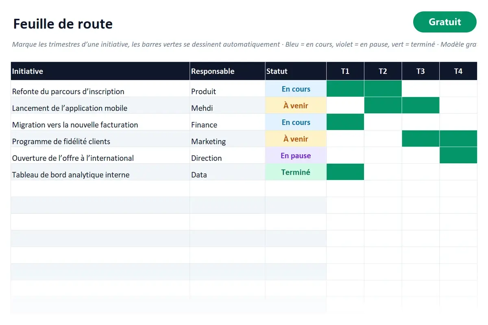This screenshot has height=325, width=488.
Task: Click the green T4 bar for Ouverture row
Action: tap(458, 155)
